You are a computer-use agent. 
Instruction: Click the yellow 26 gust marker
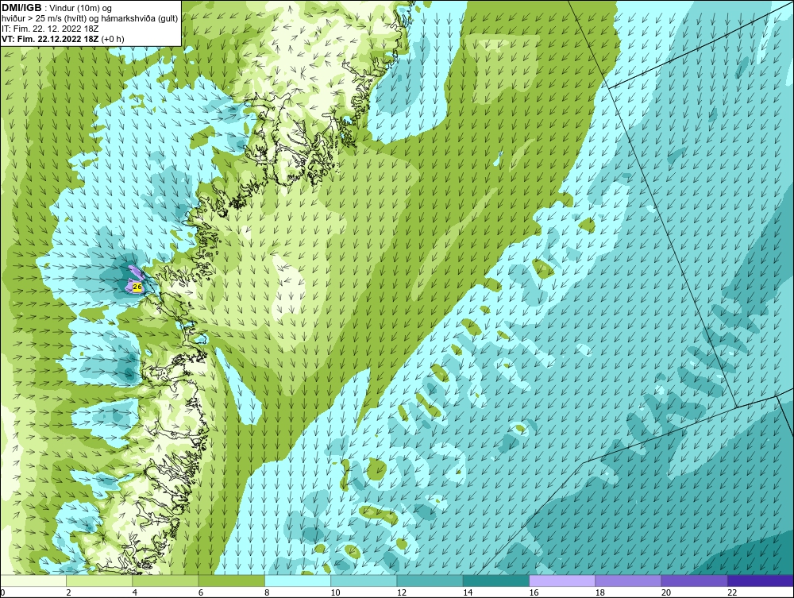137,287
